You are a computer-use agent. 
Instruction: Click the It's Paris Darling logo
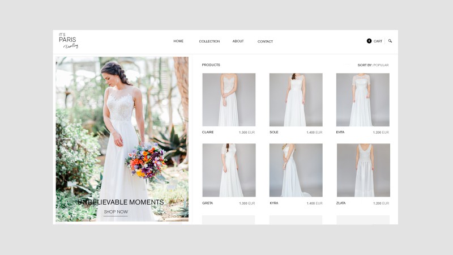(x=69, y=41)
